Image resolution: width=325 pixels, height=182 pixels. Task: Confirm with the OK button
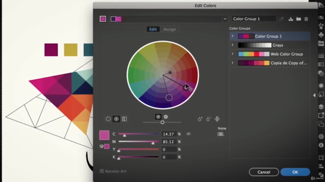295,172
